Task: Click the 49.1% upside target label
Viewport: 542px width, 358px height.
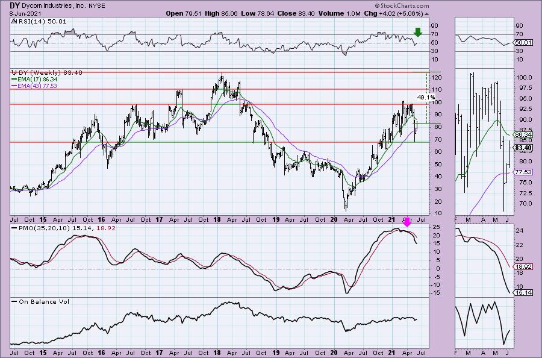Action: point(426,98)
